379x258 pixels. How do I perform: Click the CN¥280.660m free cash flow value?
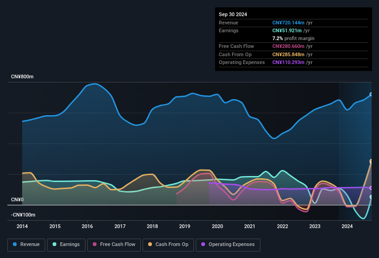[x=288, y=46]
